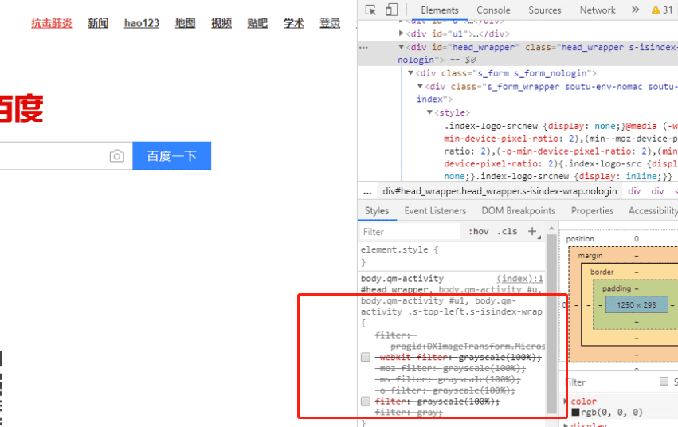
Task: Click the body.qm-activity selector text
Action: [402, 278]
